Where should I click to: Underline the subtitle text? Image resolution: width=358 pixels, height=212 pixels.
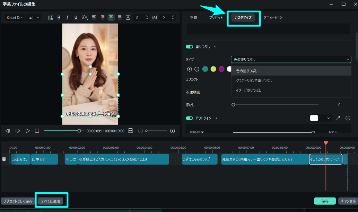click(x=76, y=18)
